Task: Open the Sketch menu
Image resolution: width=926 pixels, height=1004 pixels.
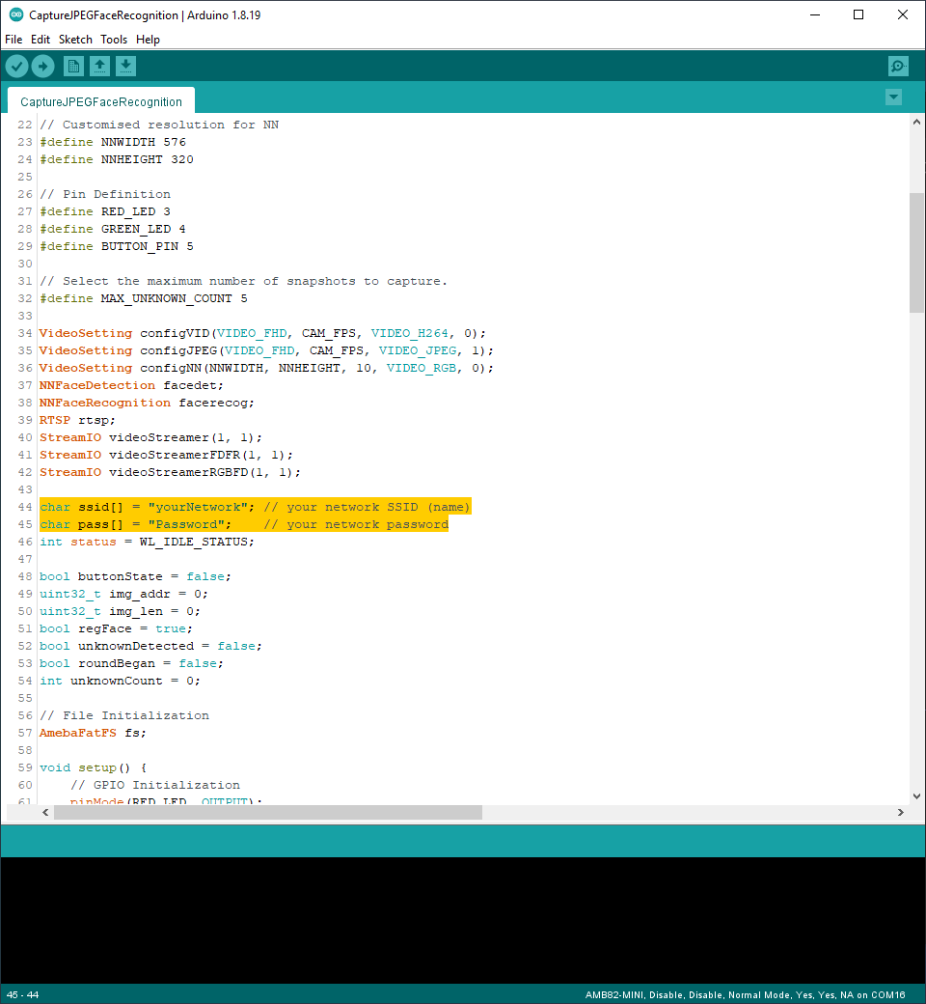Action: click(x=75, y=40)
